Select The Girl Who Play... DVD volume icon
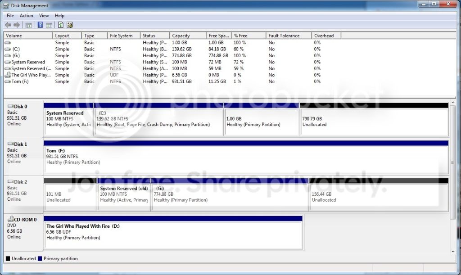The image size is (461, 275). tap(8, 75)
